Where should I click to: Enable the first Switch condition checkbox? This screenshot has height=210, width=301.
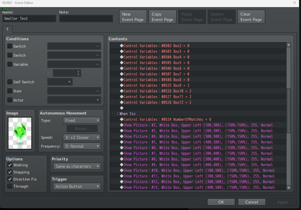click(10, 46)
